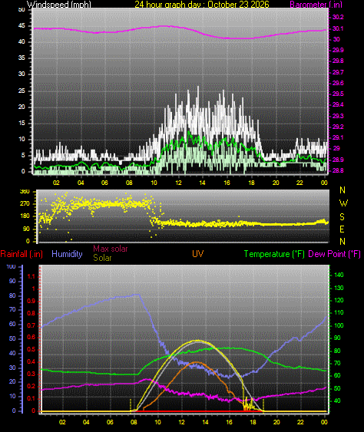Click the N compass label at the top
Screen dimensions: 364x432
(342, 190)
